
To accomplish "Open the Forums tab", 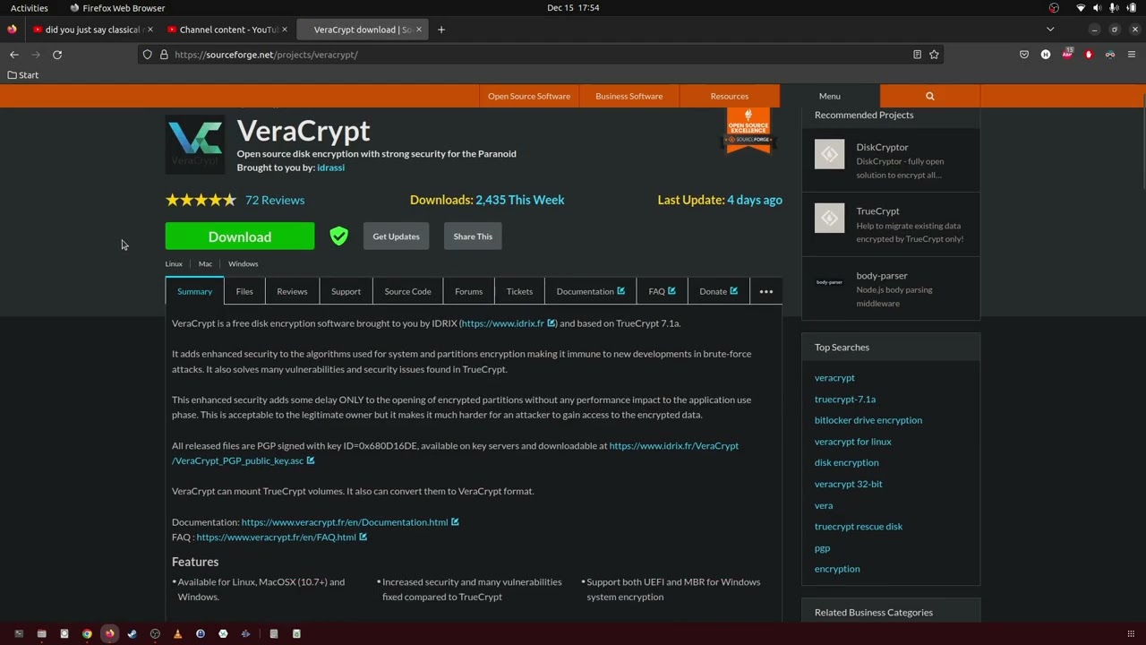I will [x=468, y=291].
